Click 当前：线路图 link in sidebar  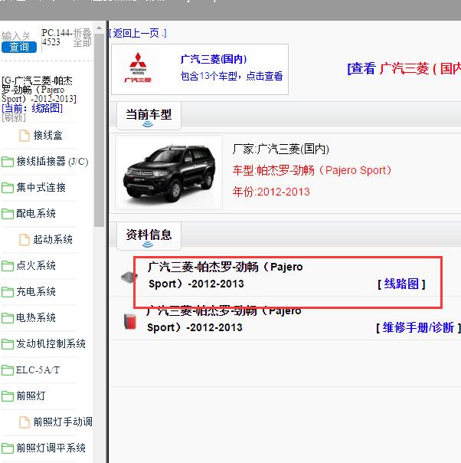pos(32,108)
